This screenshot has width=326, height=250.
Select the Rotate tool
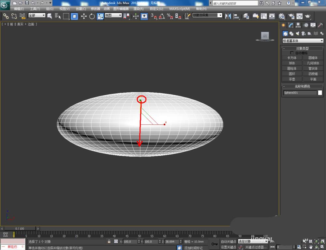coord(92,16)
